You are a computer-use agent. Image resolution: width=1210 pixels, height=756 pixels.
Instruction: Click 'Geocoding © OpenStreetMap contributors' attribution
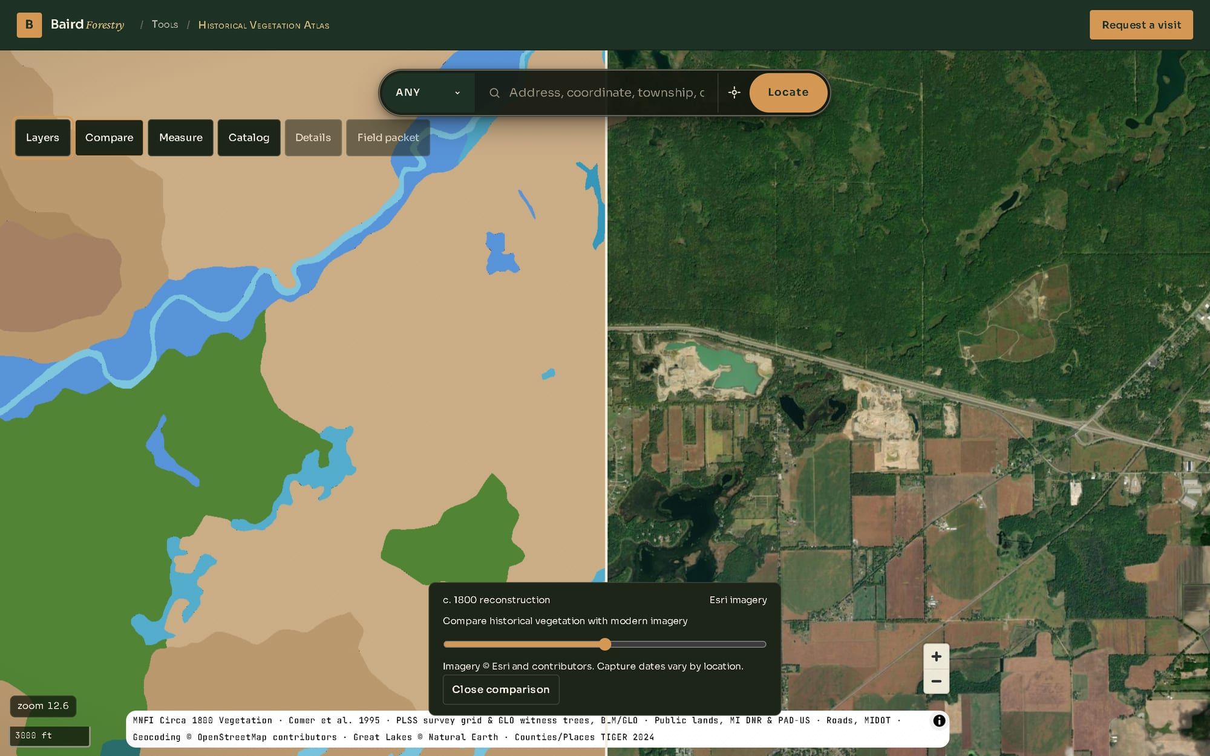click(x=235, y=737)
